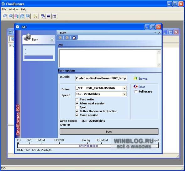Uncheck Close session option
185x171 pixels.
click(77, 115)
